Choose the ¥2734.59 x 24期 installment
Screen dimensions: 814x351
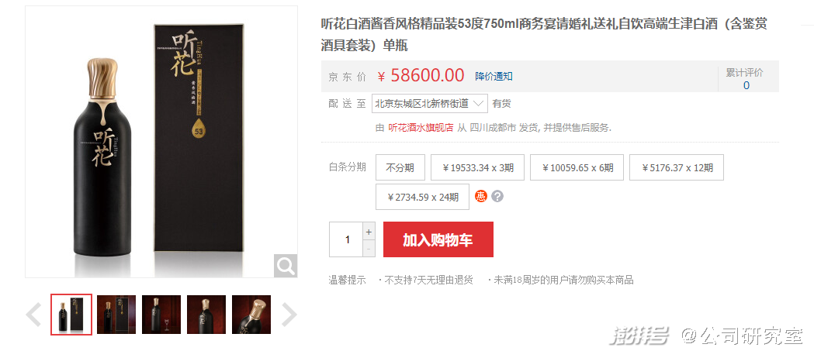[x=423, y=197]
